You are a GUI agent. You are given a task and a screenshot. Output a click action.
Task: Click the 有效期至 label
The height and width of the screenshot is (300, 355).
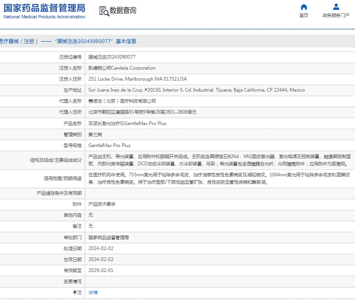72,270
